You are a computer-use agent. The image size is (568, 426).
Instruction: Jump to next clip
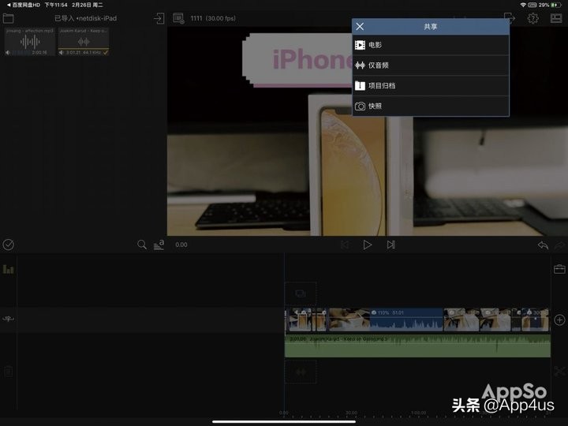(390, 245)
